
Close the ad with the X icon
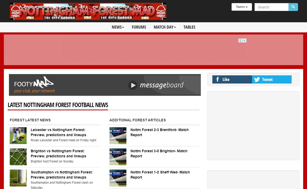click(245, 40)
